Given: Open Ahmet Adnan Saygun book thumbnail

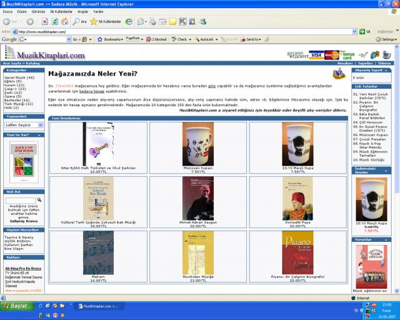Looking at the screenshot, I should pos(198,199).
